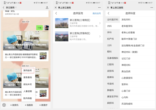Open the 微医疗 bottom menu

(x=43, y=105)
